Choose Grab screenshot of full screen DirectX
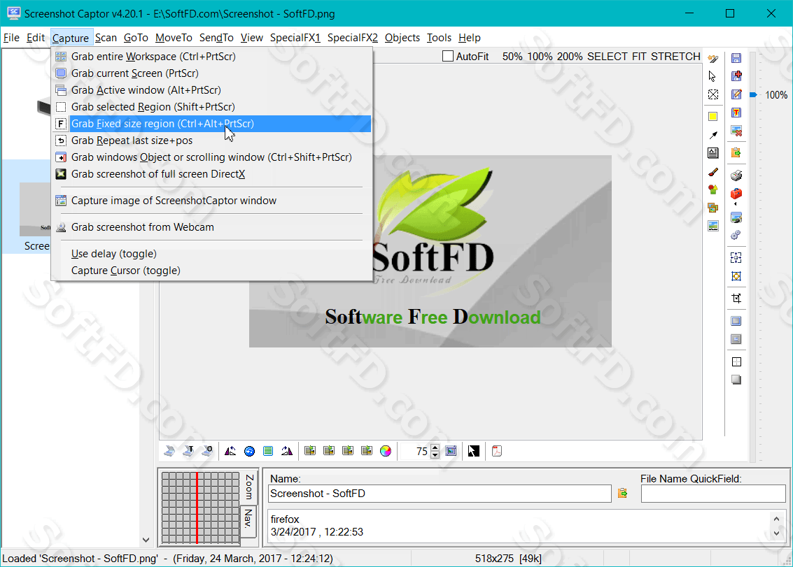Image resolution: width=793 pixels, height=567 pixels. [x=212, y=174]
